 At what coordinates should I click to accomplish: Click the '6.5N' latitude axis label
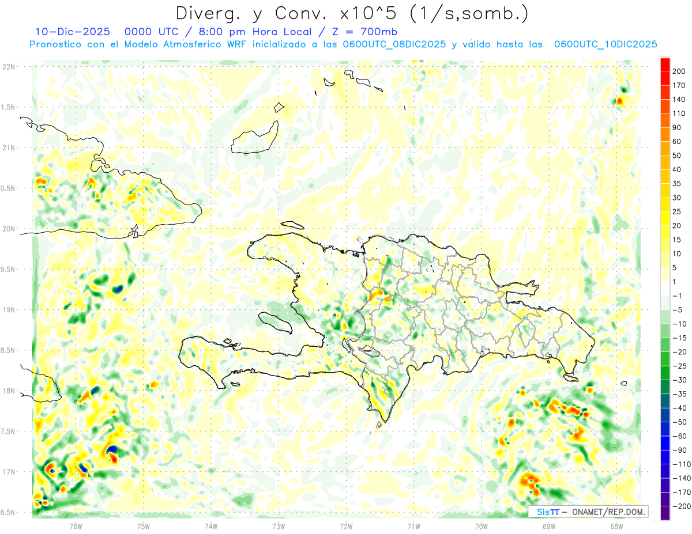pos(8,512)
